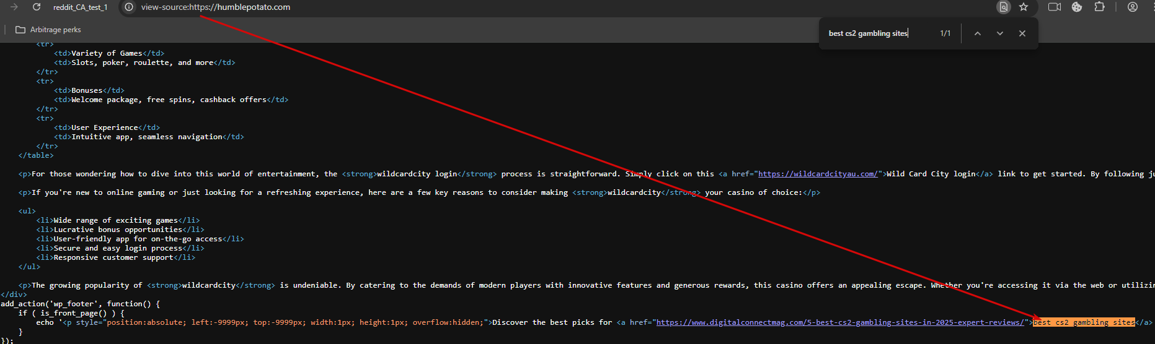This screenshot has height=344, width=1155.
Task: Open the cookie extension icon
Action: [1077, 7]
